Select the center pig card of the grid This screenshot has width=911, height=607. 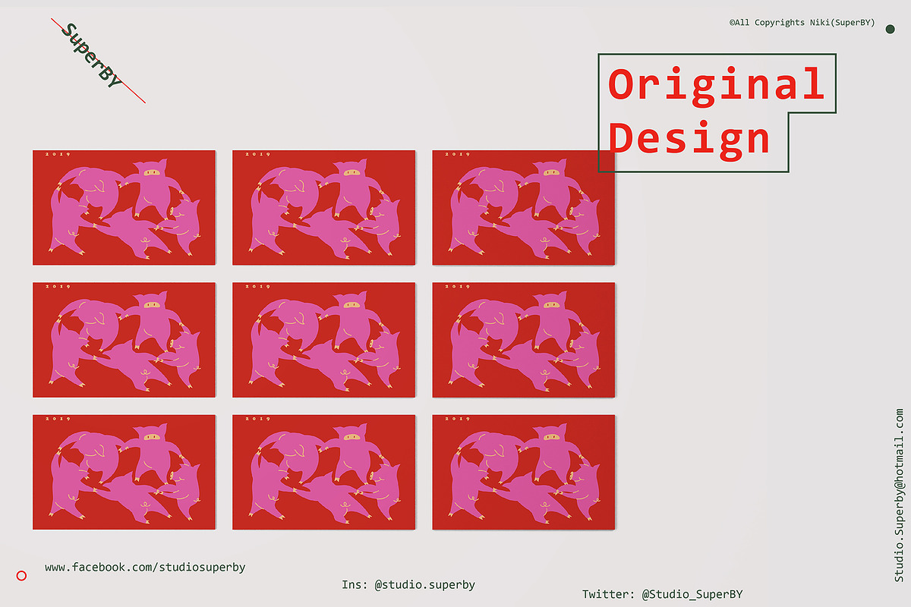(324, 340)
